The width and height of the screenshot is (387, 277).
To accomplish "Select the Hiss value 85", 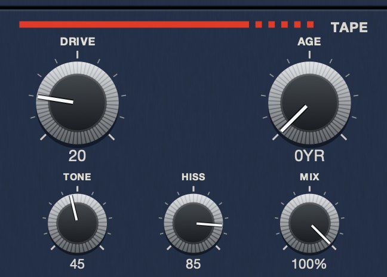I will click(x=193, y=264).
